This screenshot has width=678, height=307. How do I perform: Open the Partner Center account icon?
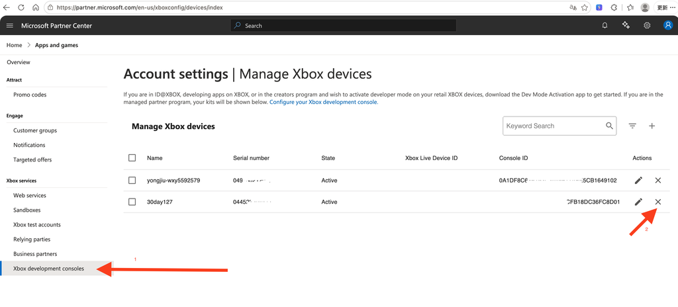668,26
